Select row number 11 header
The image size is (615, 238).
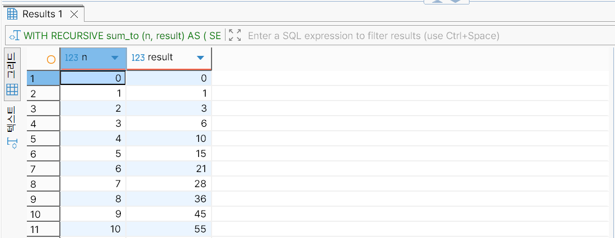pos(43,229)
